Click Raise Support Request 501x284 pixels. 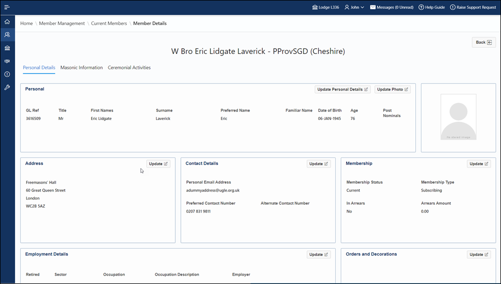(x=472, y=7)
